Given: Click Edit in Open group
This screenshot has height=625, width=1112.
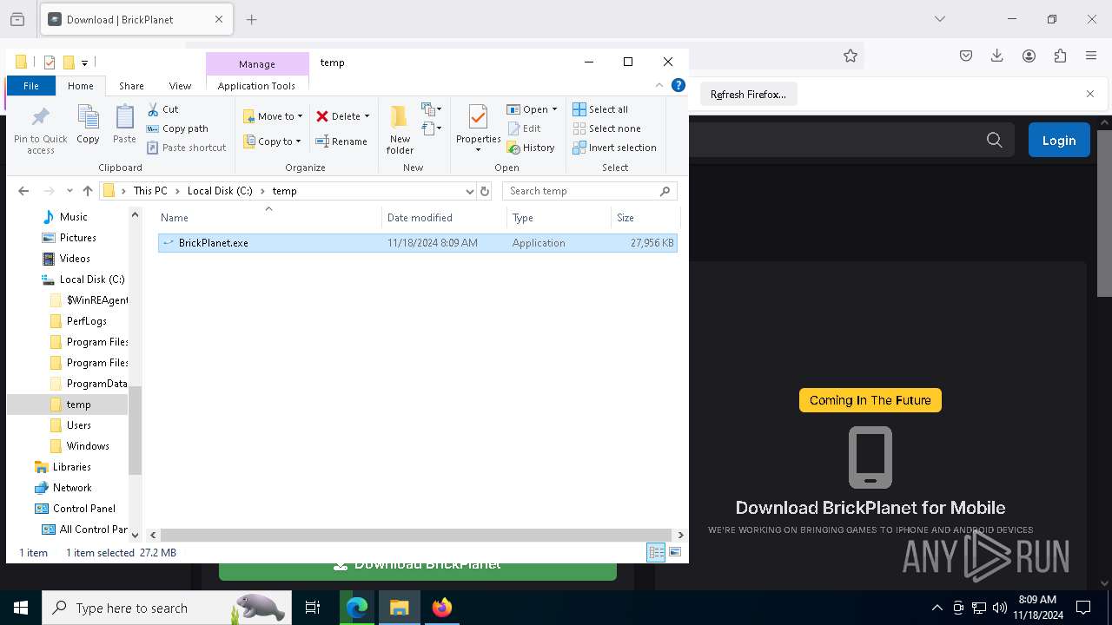Looking at the screenshot, I should [x=525, y=128].
